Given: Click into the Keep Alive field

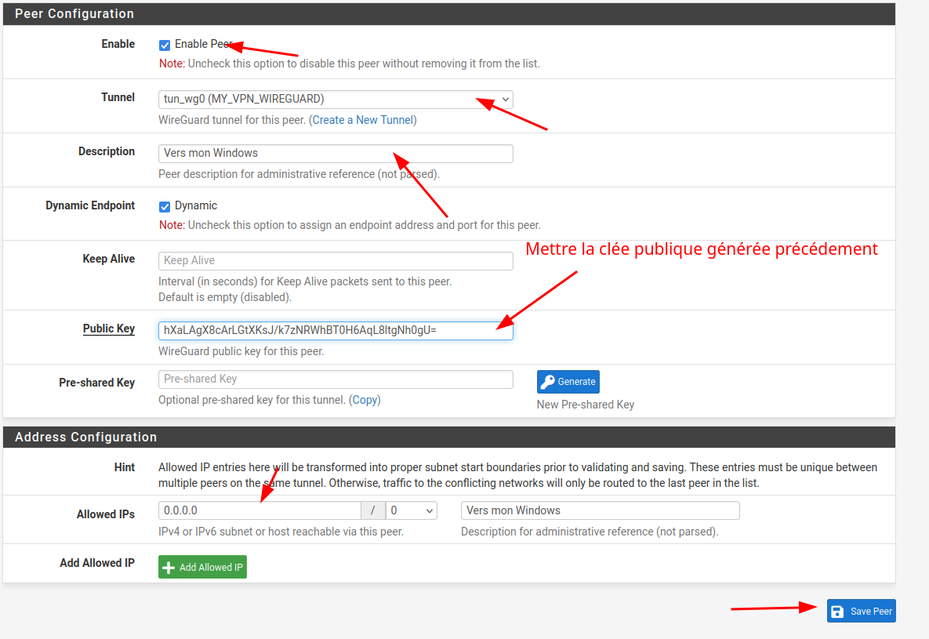Looking at the screenshot, I should (x=336, y=261).
